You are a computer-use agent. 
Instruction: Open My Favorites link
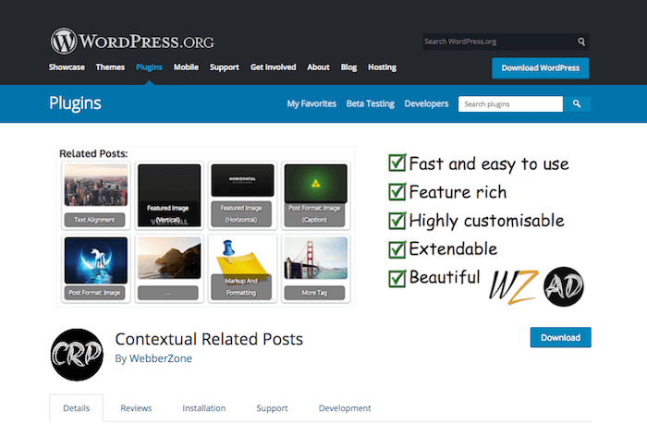coord(311,104)
